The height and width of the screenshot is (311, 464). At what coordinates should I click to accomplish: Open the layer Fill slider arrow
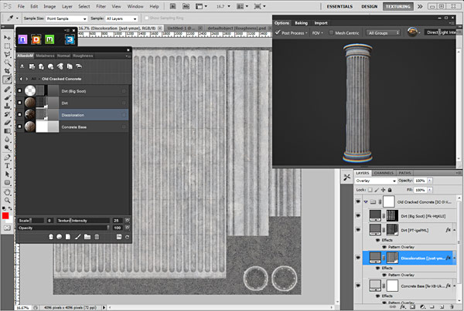pyautogui.click(x=430, y=190)
